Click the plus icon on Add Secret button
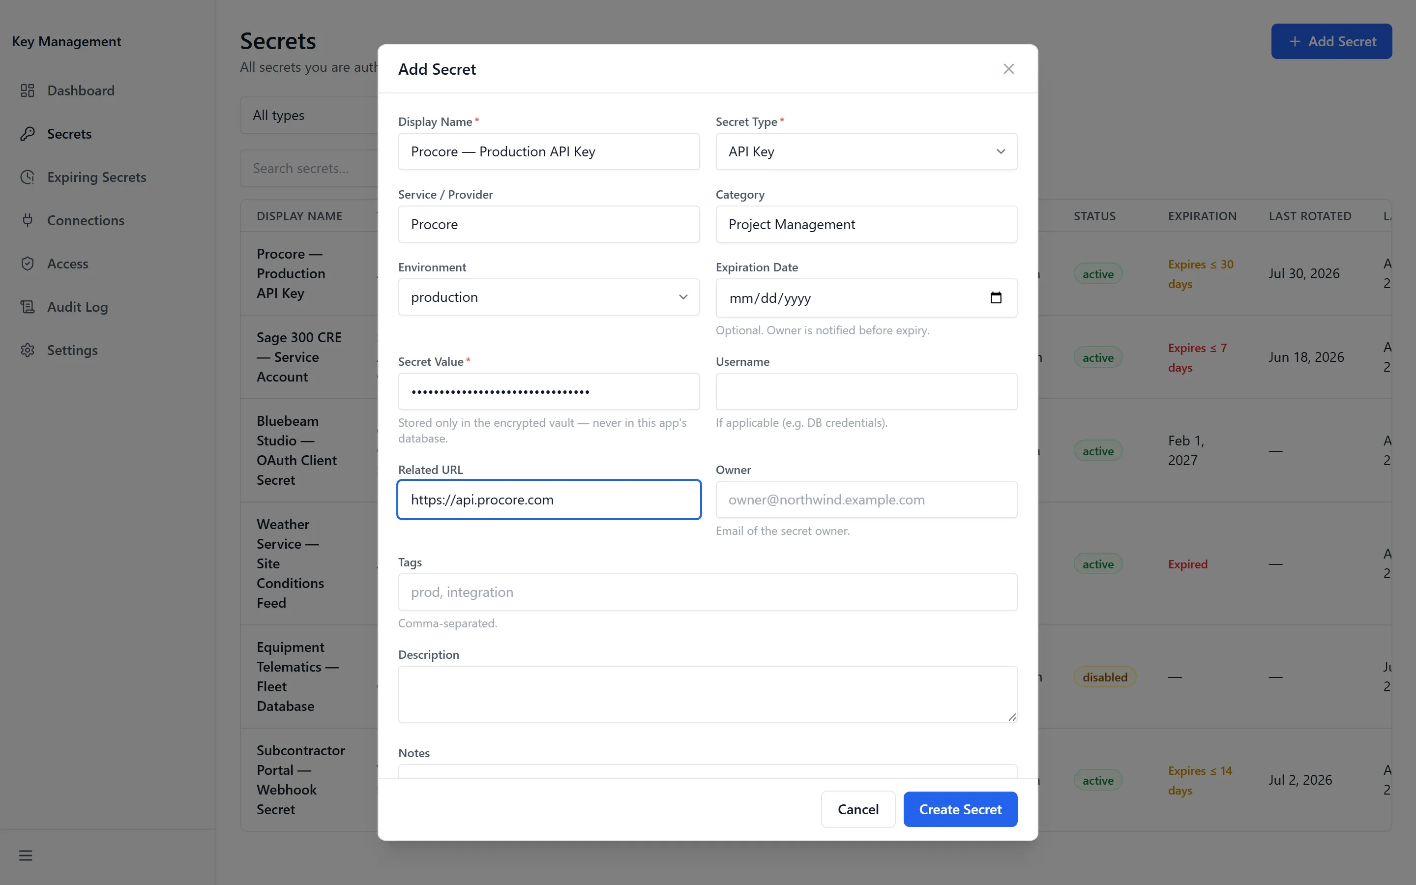Screen dimensions: 1416x885 point(1295,42)
